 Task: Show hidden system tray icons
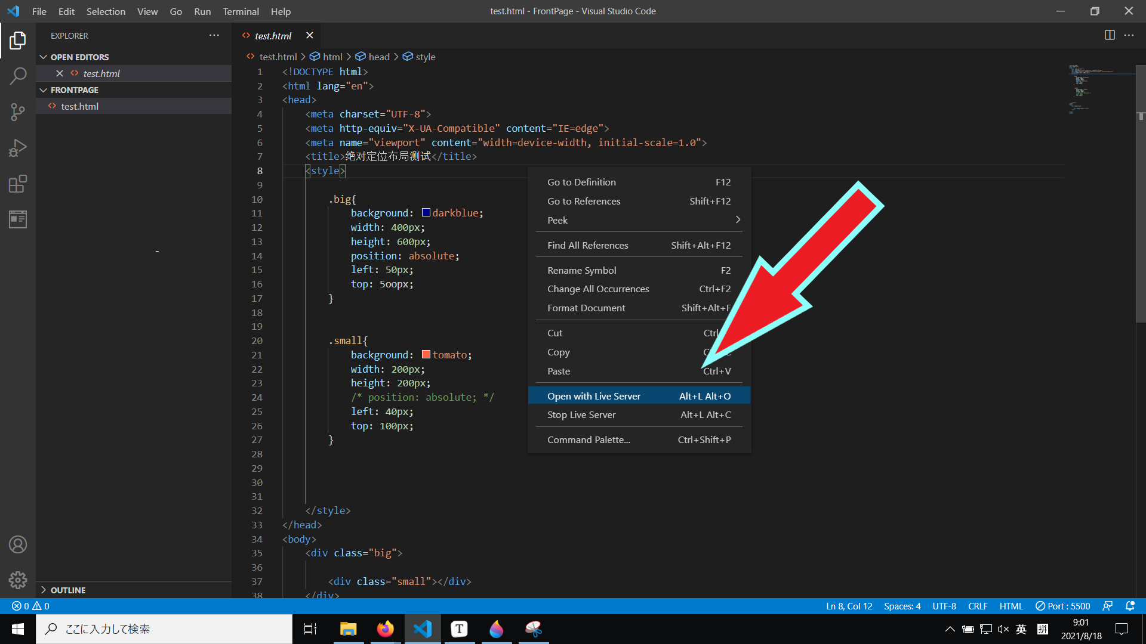(x=950, y=629)
